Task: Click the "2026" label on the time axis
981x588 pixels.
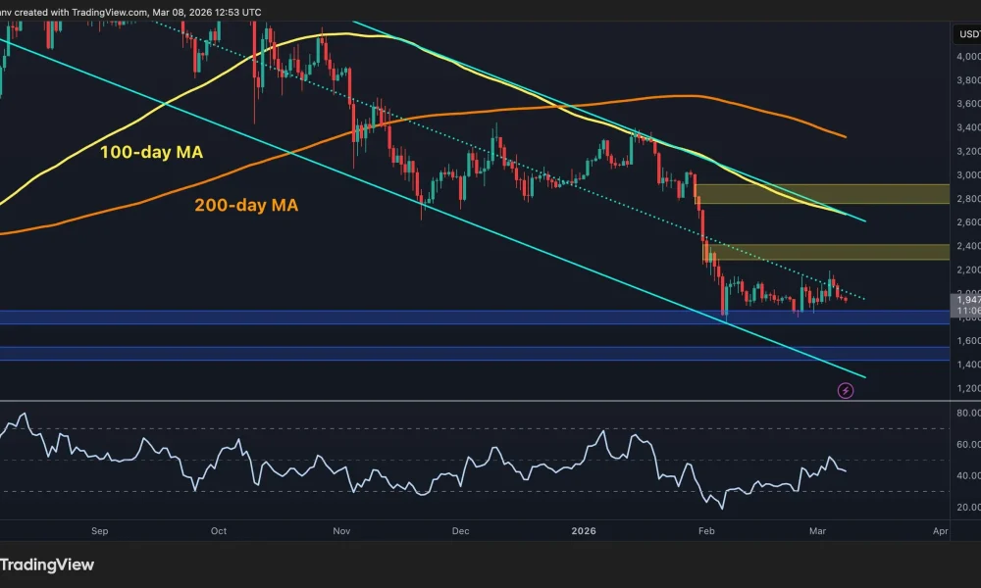Action: (583, 531)
